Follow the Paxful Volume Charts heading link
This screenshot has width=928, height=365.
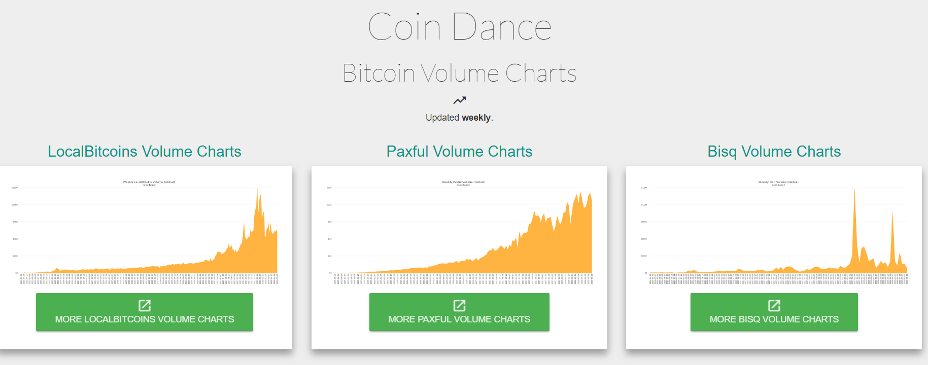[459, 152]
